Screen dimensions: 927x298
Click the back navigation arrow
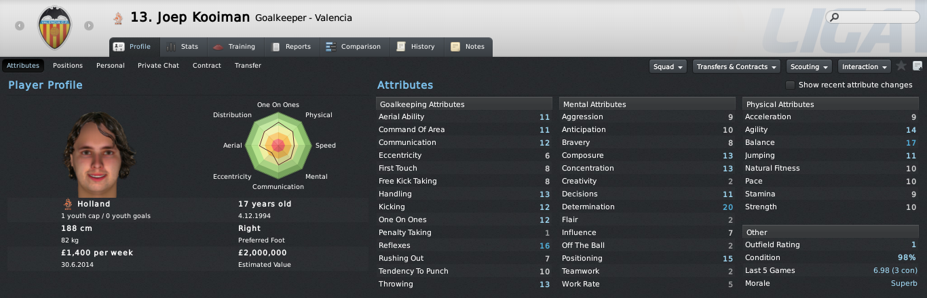[20, 26]
